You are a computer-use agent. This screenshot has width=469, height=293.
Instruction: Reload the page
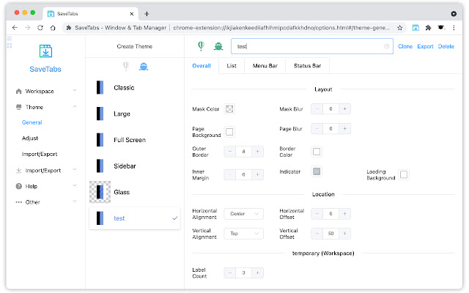click(40, 28)
